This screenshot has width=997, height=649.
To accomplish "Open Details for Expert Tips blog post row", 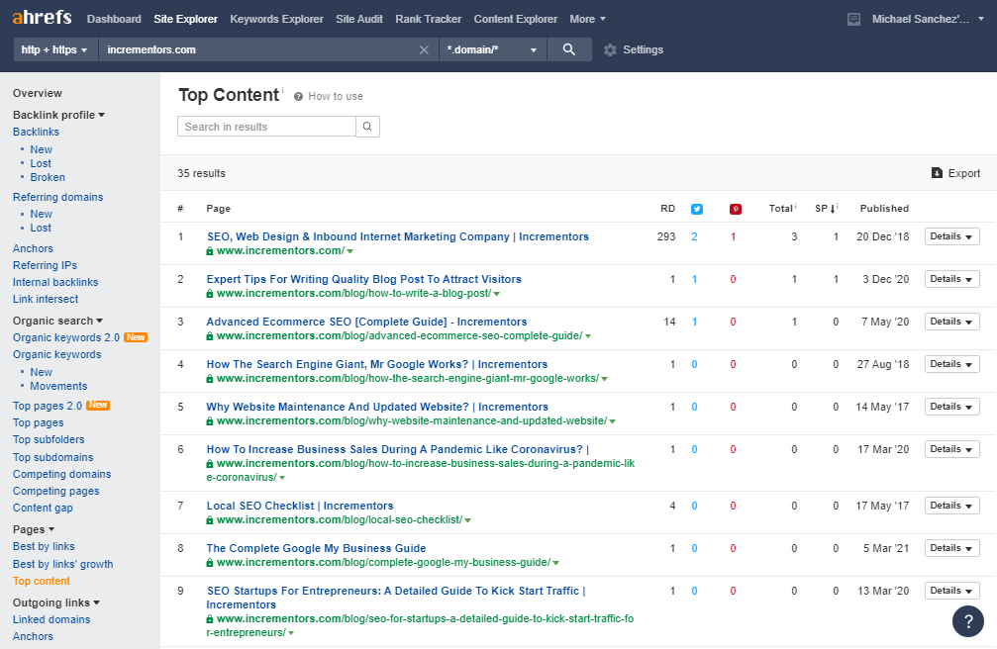I will point(951,279).
